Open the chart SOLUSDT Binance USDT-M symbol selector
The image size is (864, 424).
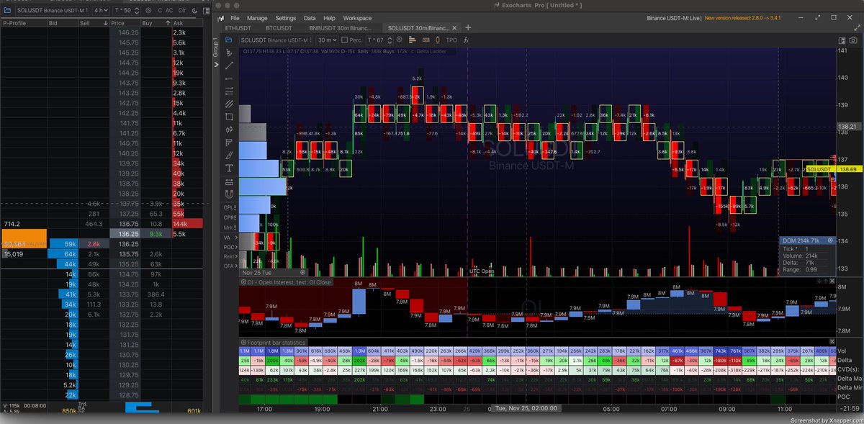coord(274,40)
